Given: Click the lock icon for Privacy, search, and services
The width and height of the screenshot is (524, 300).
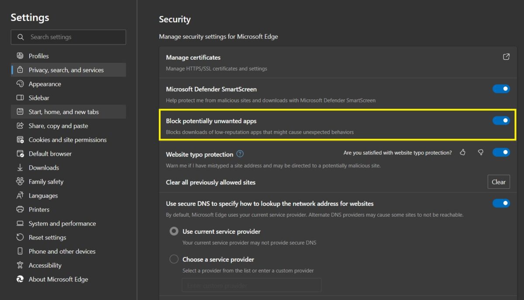Looking at the screenshot, I should [x=20, y=70].
